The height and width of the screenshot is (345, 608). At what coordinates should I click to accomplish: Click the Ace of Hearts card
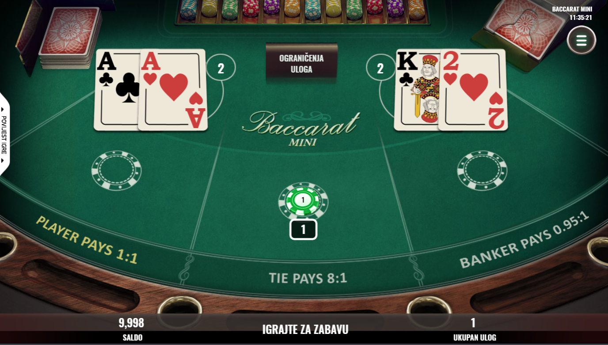point(173,90)
